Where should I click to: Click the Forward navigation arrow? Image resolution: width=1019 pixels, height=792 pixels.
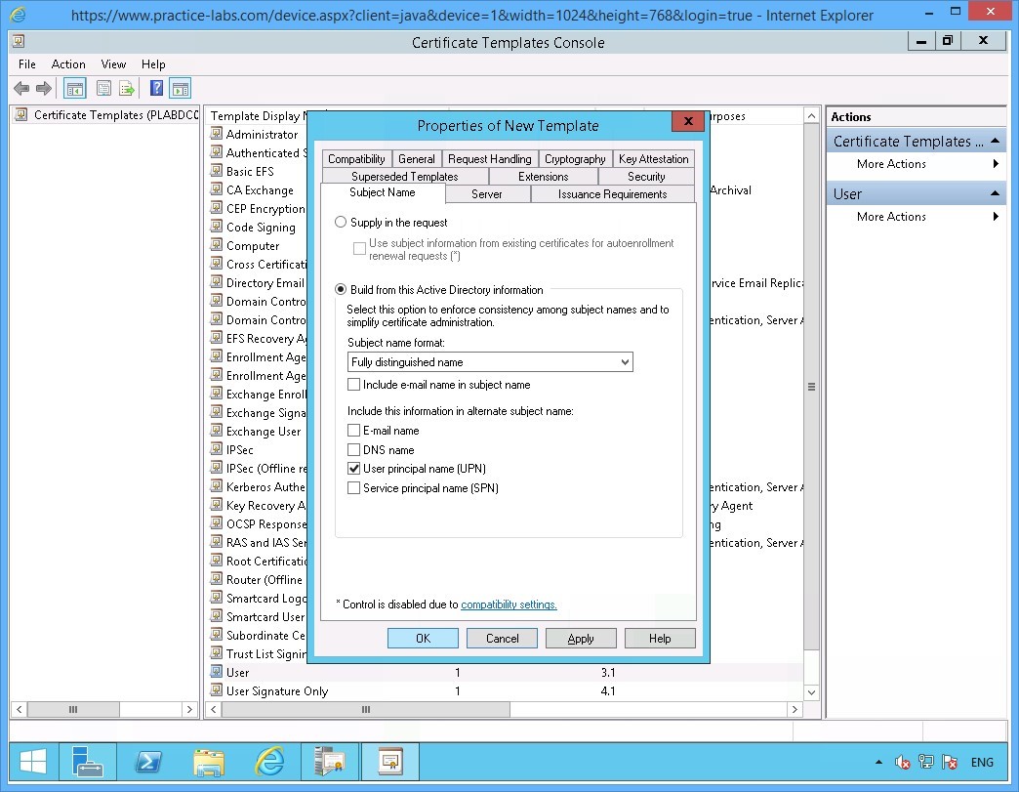point(44,88)
